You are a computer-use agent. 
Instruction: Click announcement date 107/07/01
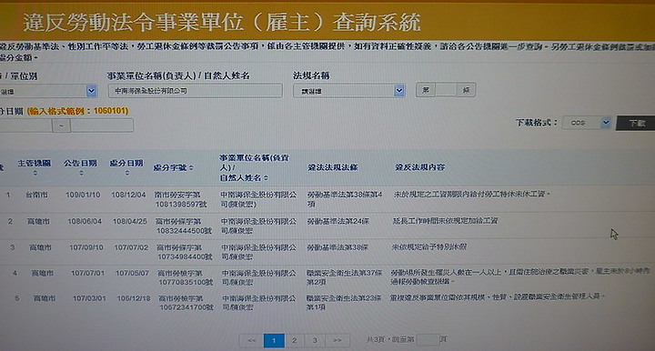point(87,273)
